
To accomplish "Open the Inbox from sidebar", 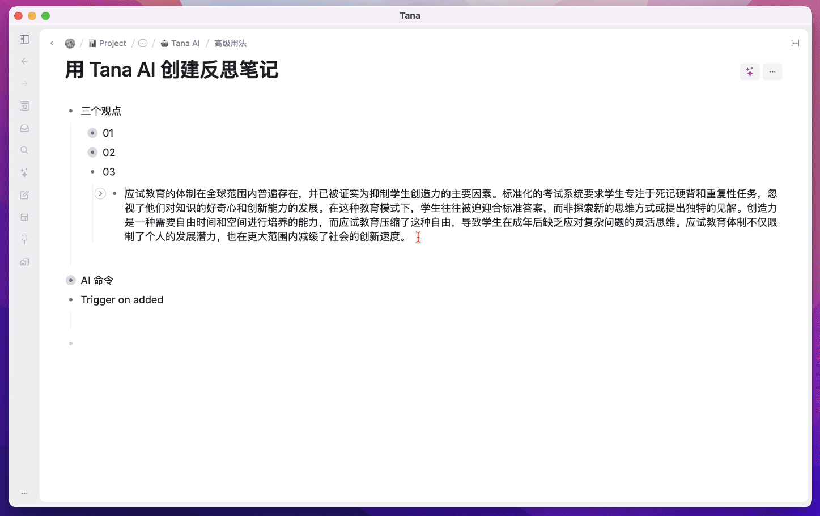I will (x=24, y=128).
